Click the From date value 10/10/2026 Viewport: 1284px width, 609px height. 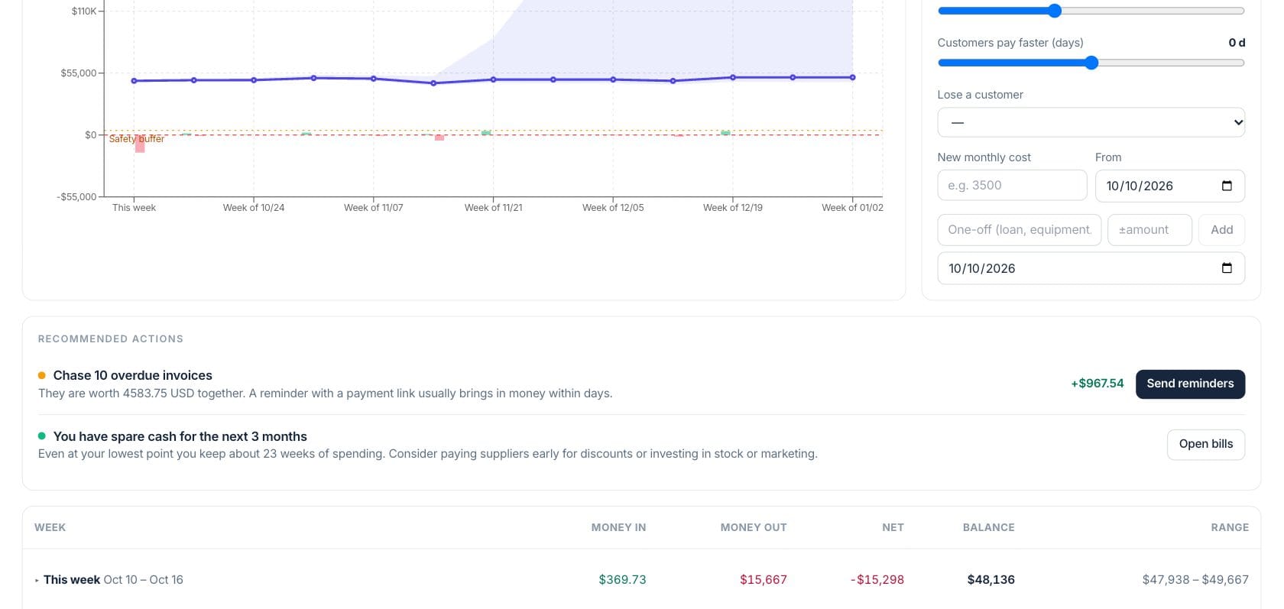pyautogui.click(x=1140, y=186)
